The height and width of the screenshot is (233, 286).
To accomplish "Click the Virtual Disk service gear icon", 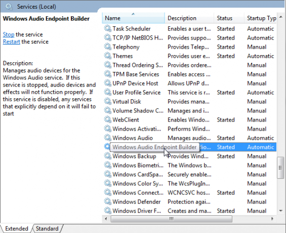I will [x=107, y=102].
